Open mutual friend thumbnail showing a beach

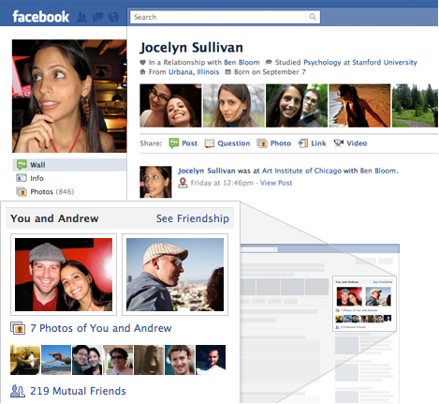click(x=56, y=360)
